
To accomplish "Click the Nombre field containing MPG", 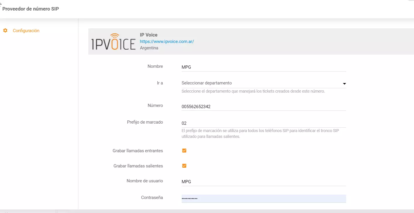I will (x=263, y=67).
